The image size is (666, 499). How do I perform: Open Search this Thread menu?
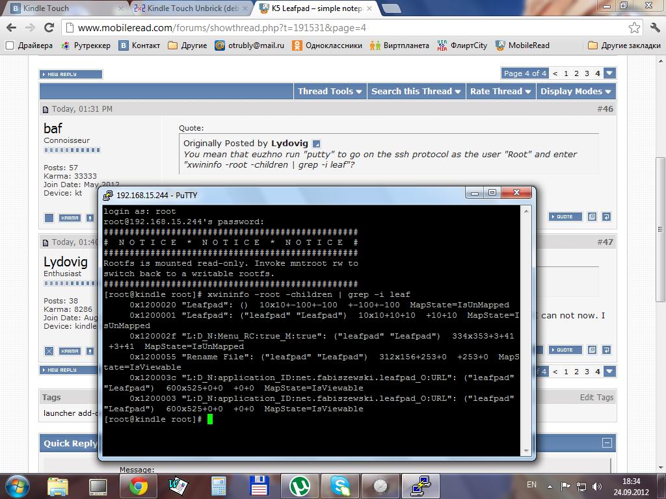(x=416, y=91)
